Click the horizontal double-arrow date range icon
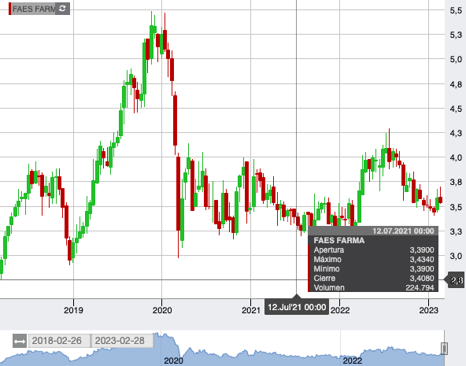Image resolution: width=466 pixels, height=366 pixels. (20, 341)
